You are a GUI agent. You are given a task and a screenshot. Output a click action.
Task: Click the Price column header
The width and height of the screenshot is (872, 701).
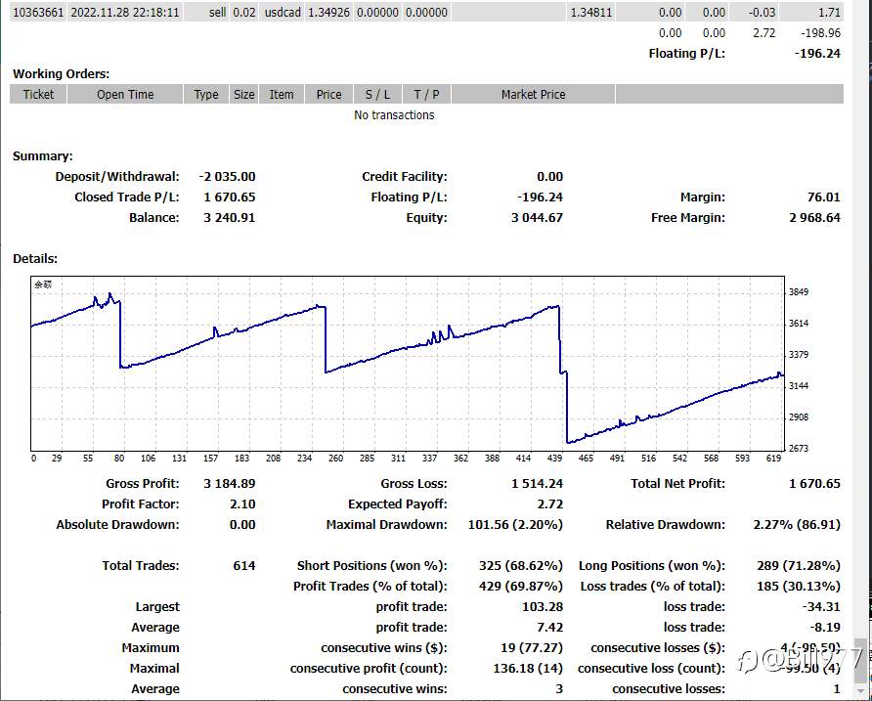click(328, 94)
